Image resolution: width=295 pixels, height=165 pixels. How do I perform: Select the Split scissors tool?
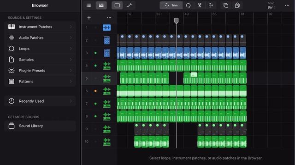tap(200, 5)
